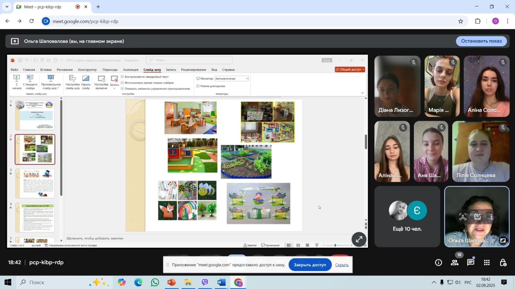Switch to Вставка ribbon tab
515x289 pixels.
(46, 70)
